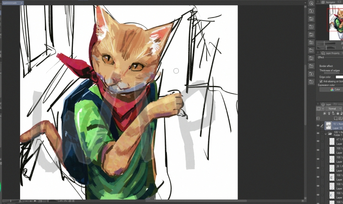Click the rotate left icon in status bar
This screenshot has height=204, width=343.
pos(61,201)
